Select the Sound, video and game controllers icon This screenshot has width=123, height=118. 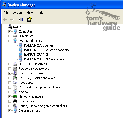[x=15, y=106]
